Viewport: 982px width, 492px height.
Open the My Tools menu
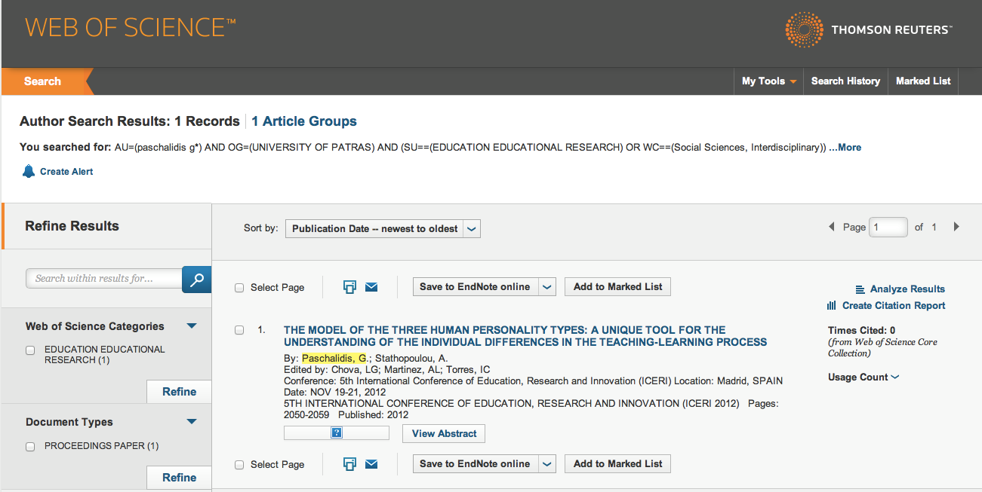click(769, 81)
